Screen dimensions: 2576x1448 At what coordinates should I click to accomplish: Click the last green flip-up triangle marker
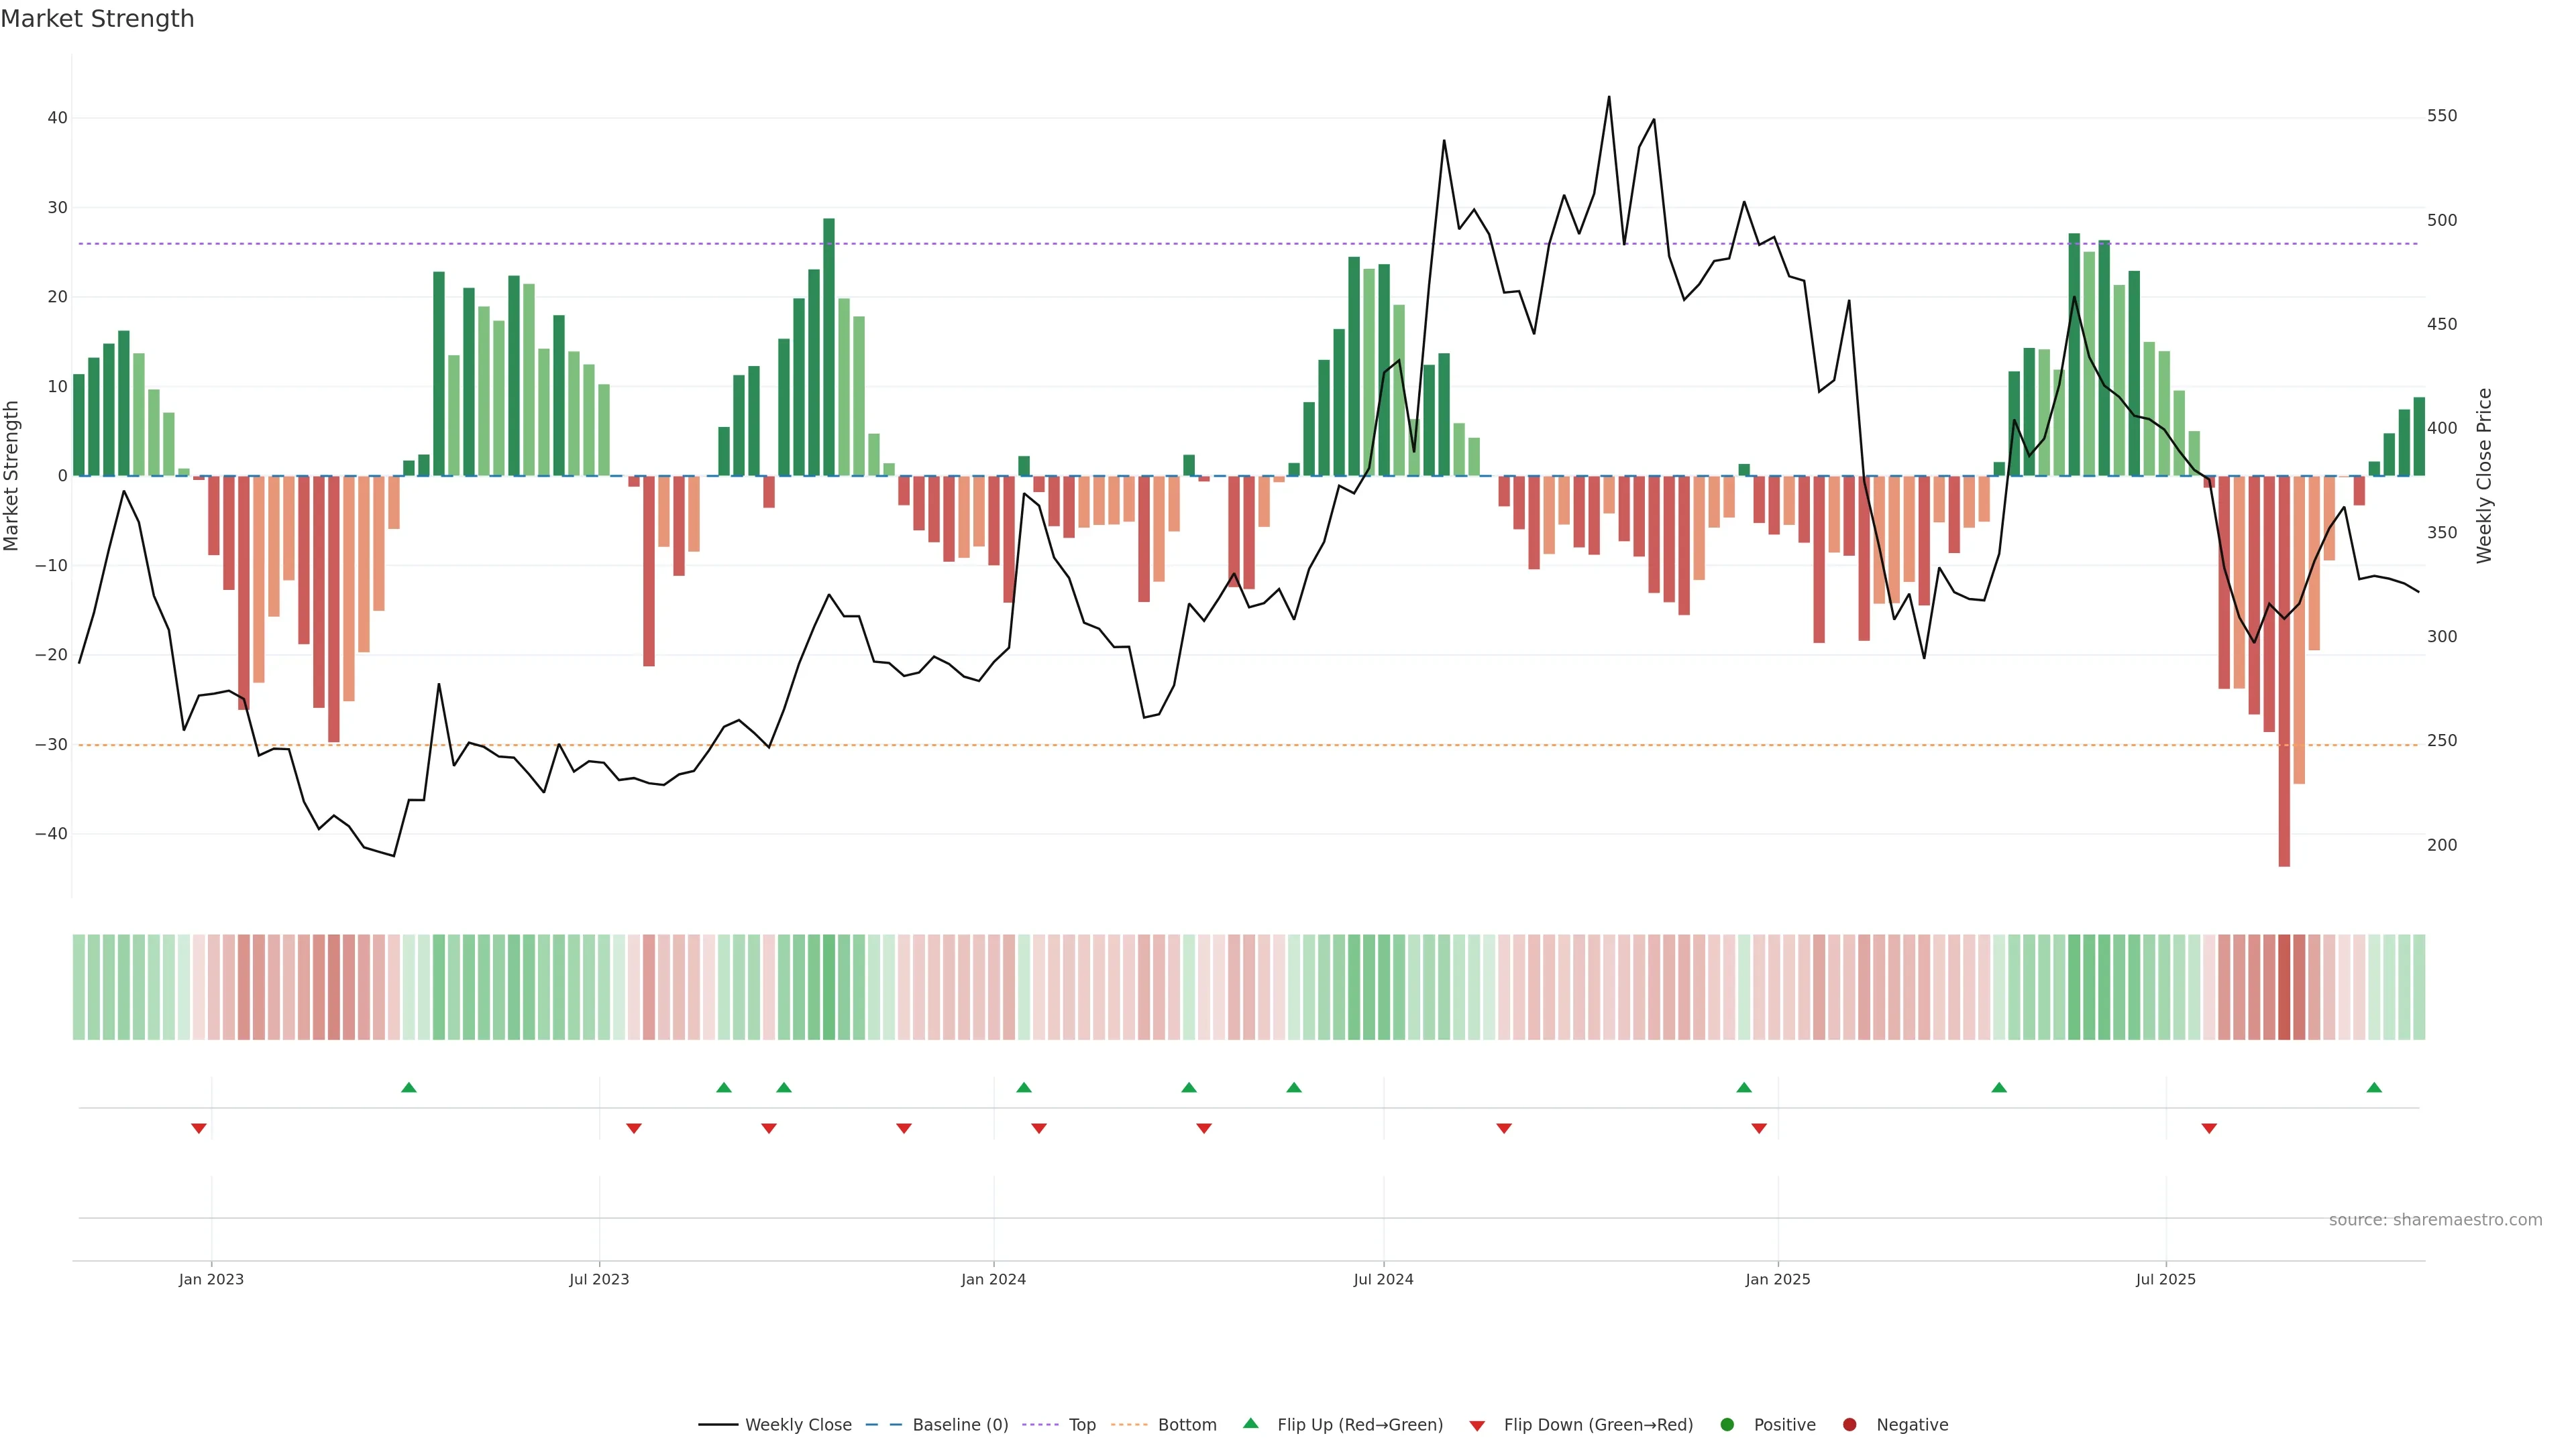pos(2374,1087)
